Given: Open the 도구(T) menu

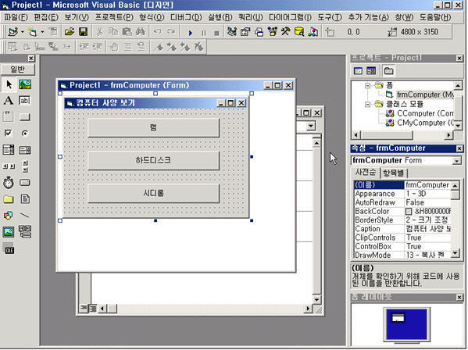Looking at the screenshot, I should tap(330, 17).
